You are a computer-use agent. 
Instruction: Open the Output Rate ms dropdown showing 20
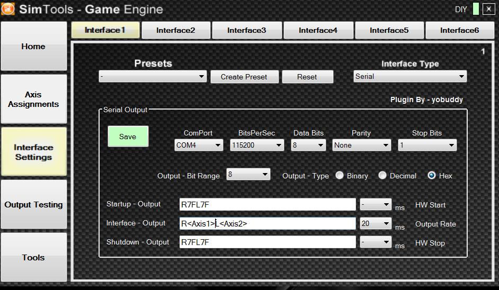(x=376, y=223)
